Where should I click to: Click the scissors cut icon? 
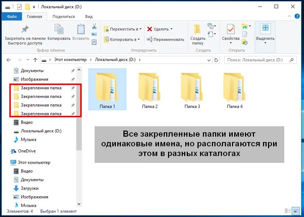[94, 26]
